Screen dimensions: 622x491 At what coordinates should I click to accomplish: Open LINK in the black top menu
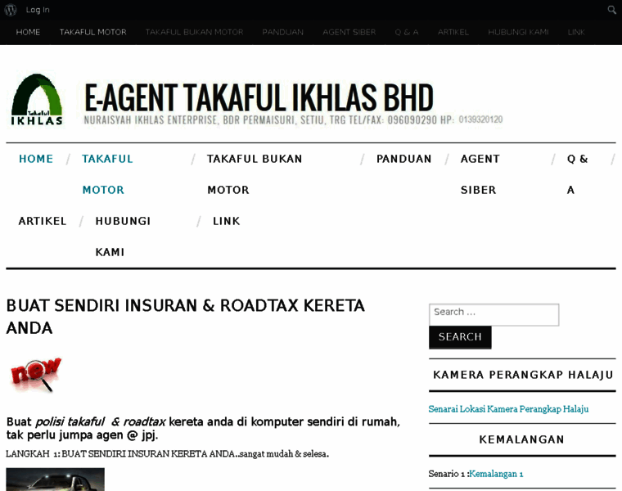click(576, 32)
